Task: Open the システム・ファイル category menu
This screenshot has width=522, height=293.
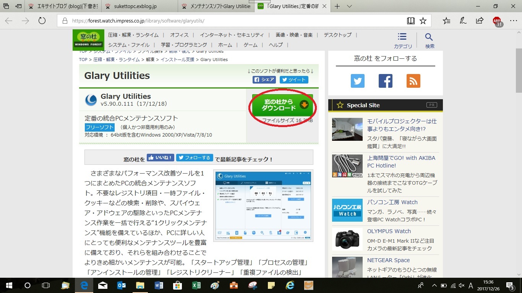Action: 128,45
